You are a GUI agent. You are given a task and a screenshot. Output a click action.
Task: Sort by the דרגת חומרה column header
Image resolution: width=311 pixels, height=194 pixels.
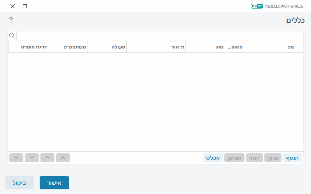tap(28, 47)
